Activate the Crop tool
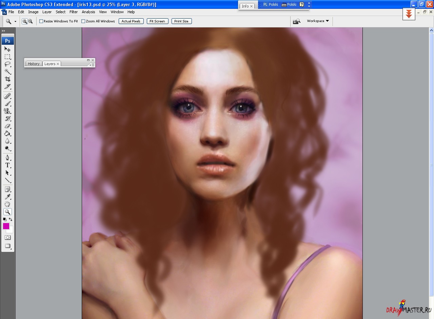Screen dimensions: 434x319 click(x=7, y=79)
